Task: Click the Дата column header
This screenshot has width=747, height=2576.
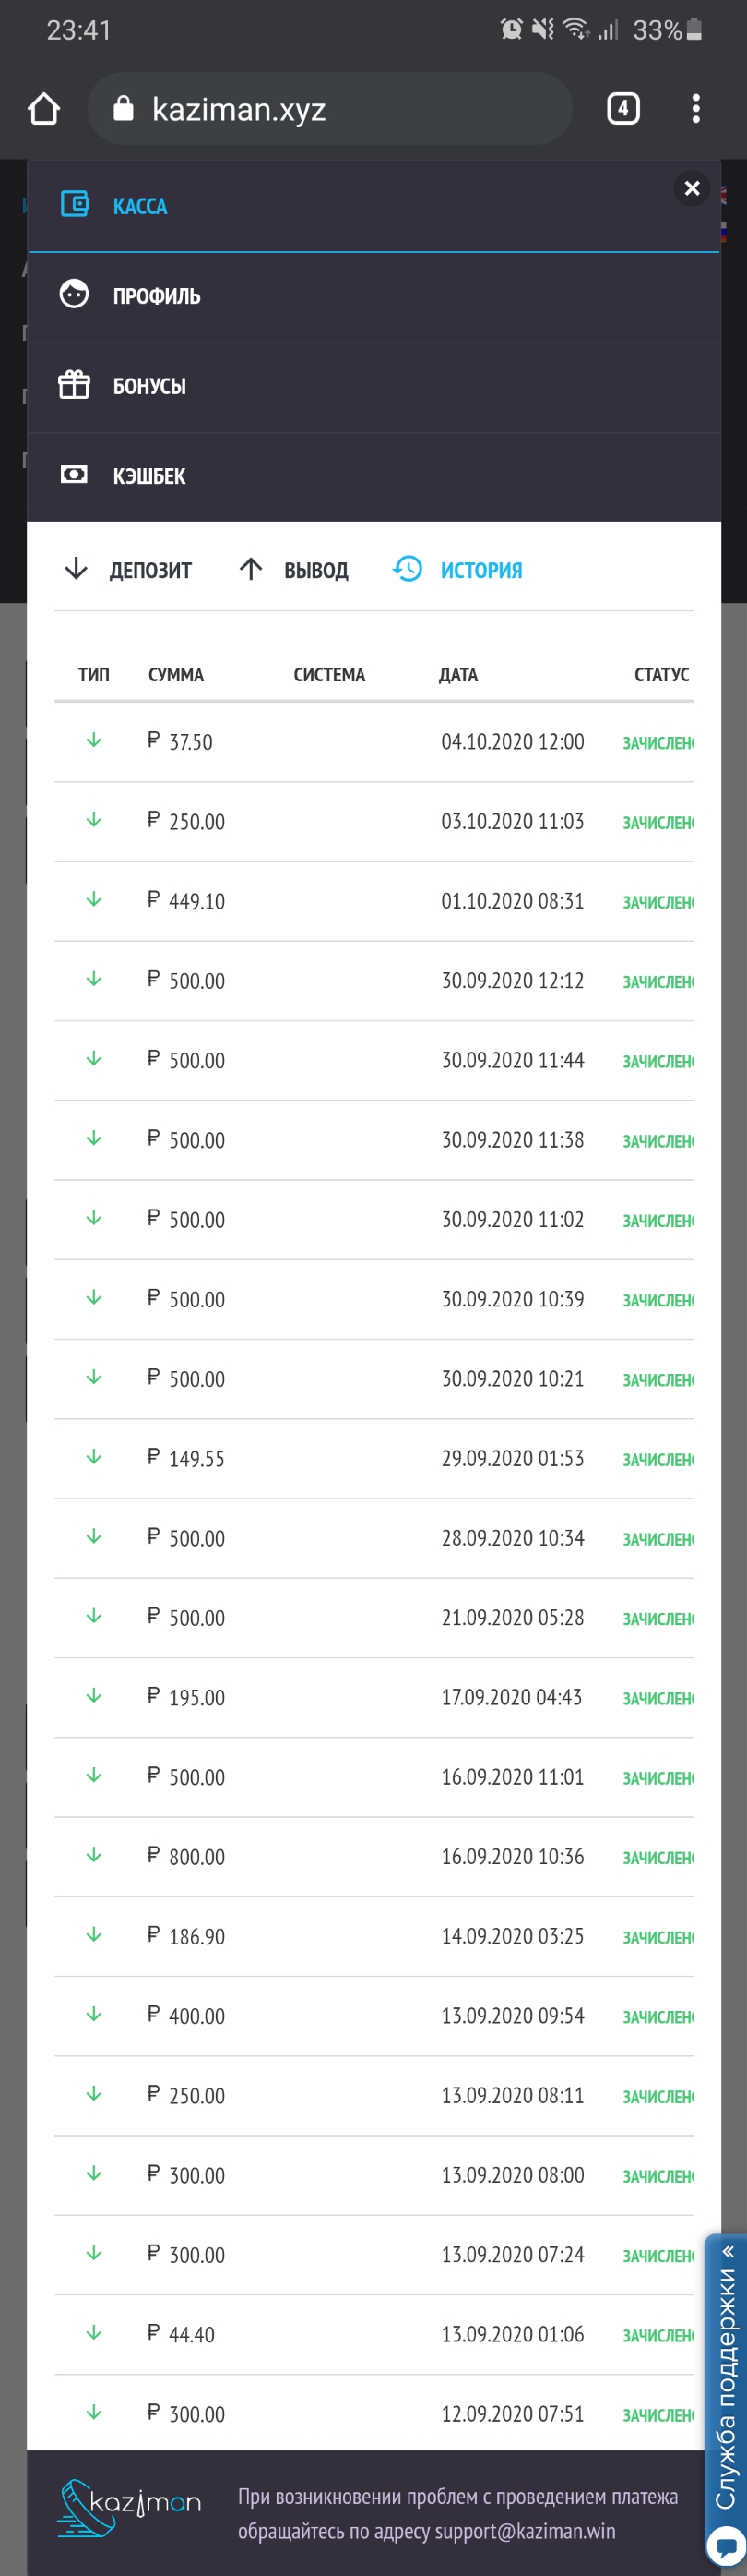Action: (x=458, y=675)
